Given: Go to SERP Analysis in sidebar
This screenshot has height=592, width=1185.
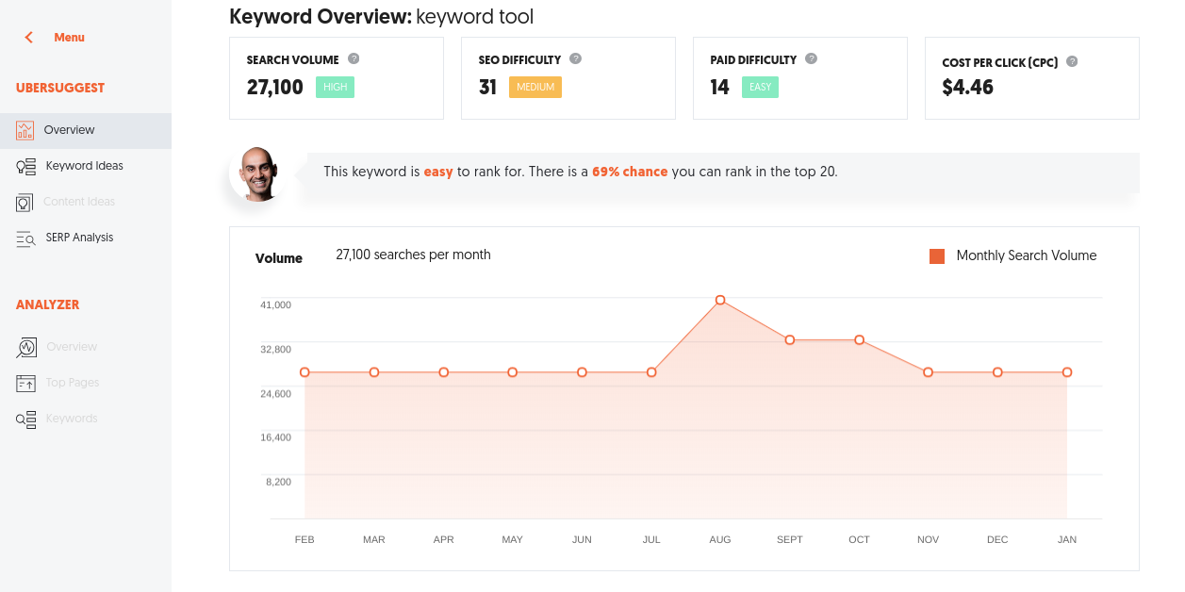Looking at the screenshot, I should 79,238.
